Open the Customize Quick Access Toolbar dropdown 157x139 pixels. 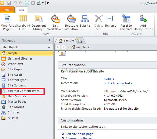point(48,3)
